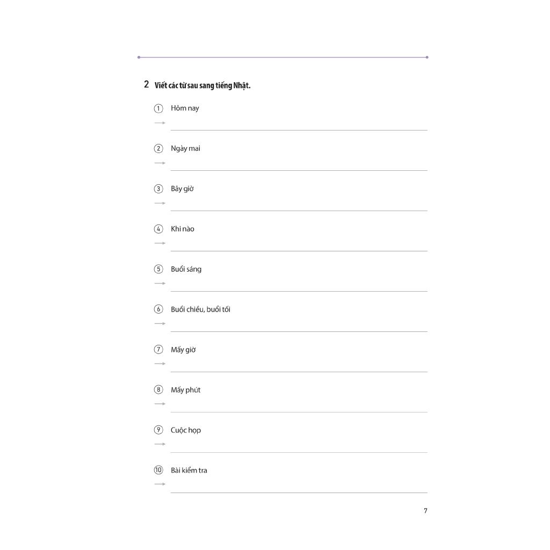Viewport: 550px width, 550px height.
Task: Click the arrow under Buổi chiều, buổi tối
Action: (160, 323)
